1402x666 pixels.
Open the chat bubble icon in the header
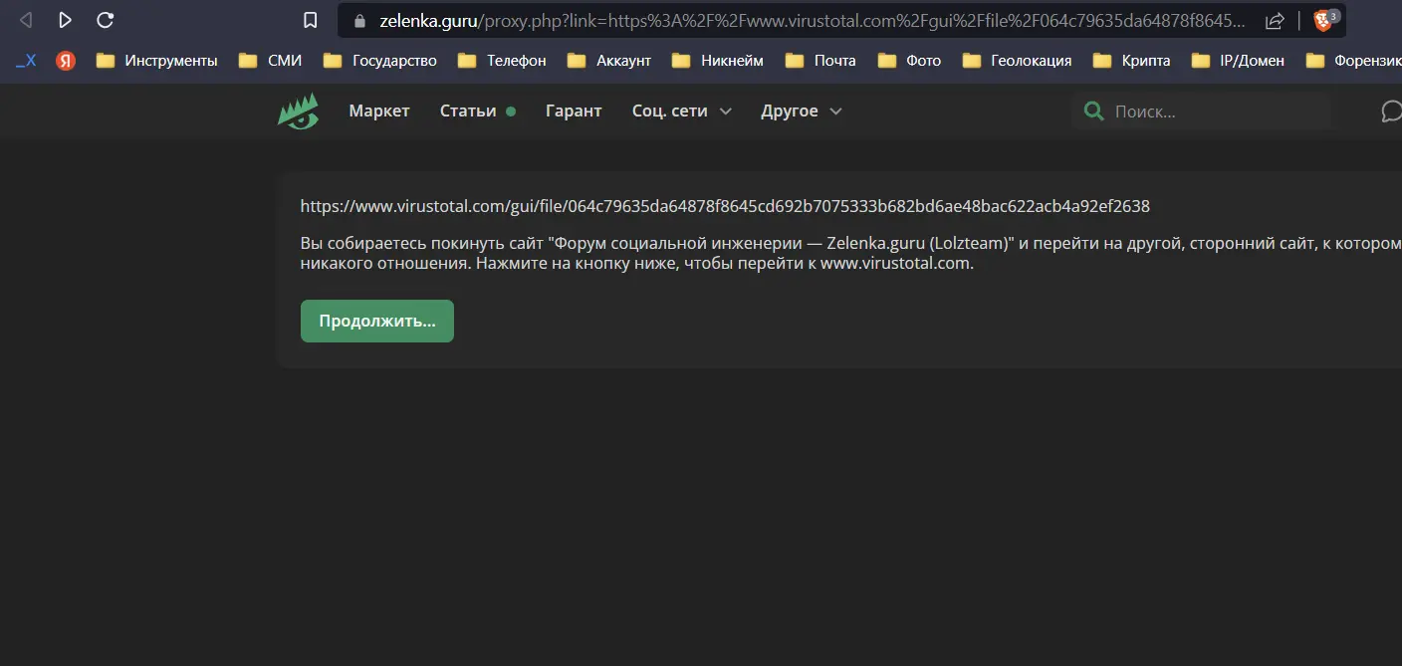pyautogui.click(x=1391, y=111)
